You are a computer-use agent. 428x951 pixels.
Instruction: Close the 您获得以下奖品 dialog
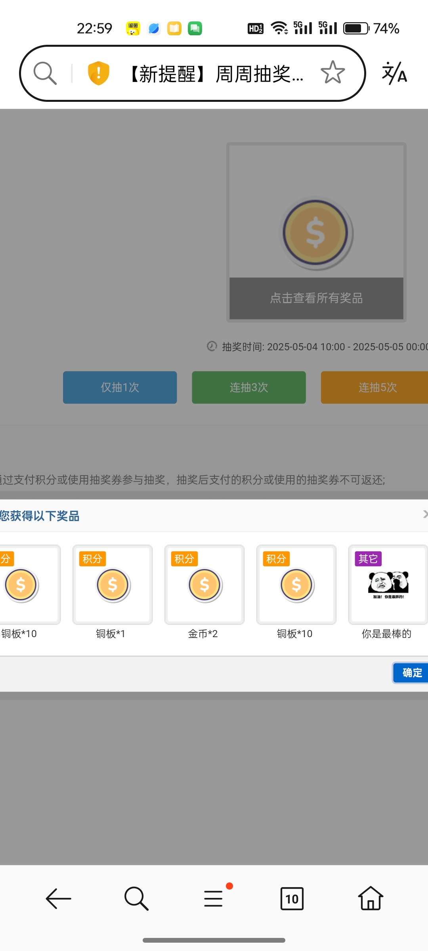pos(425,514)
